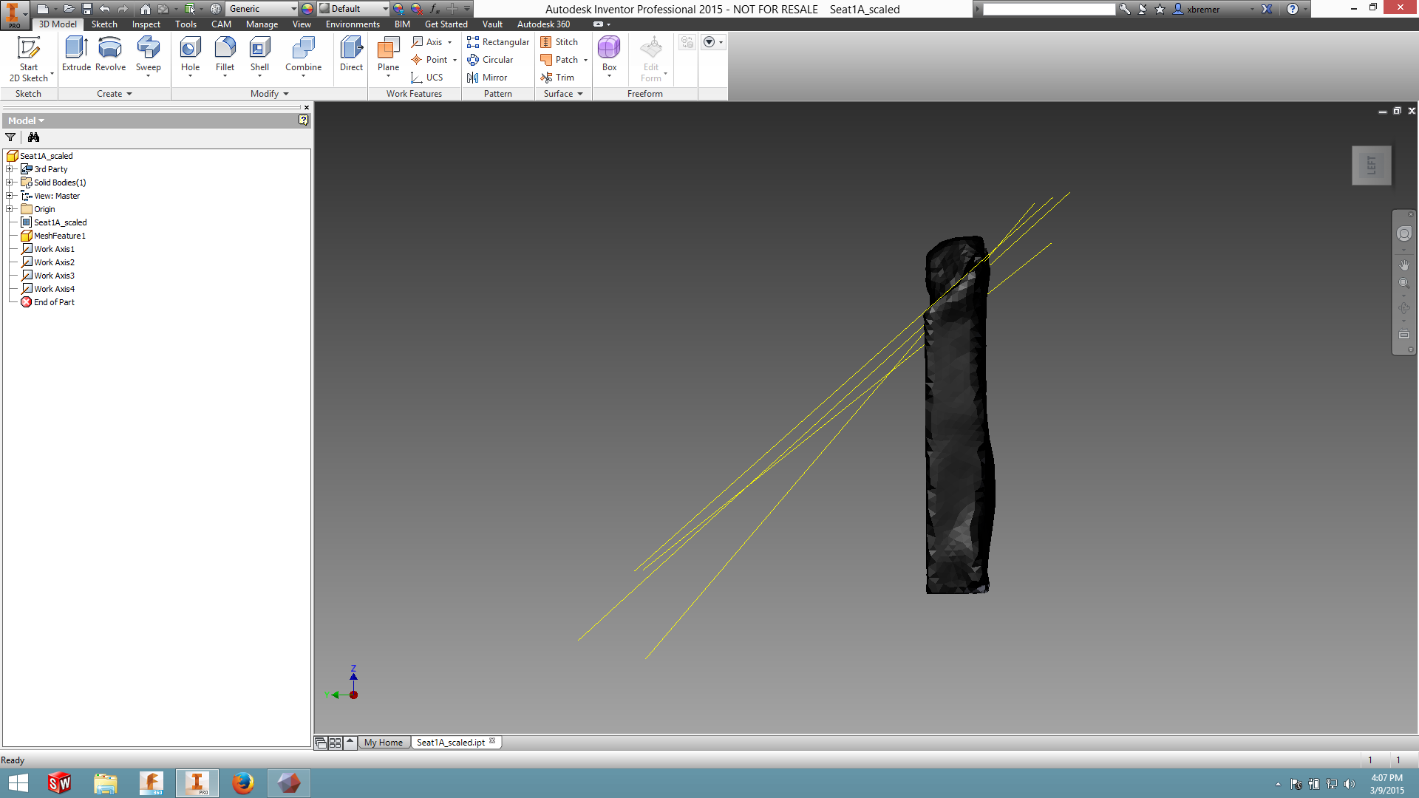Open file with the Open folder icon

pyautogui.click(x=68, y=9)
